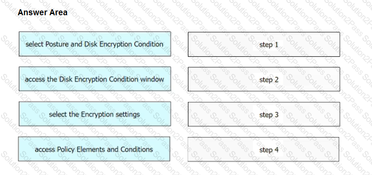Pick the 'access the Disk Encryption Condition window' option

point(95,79)
